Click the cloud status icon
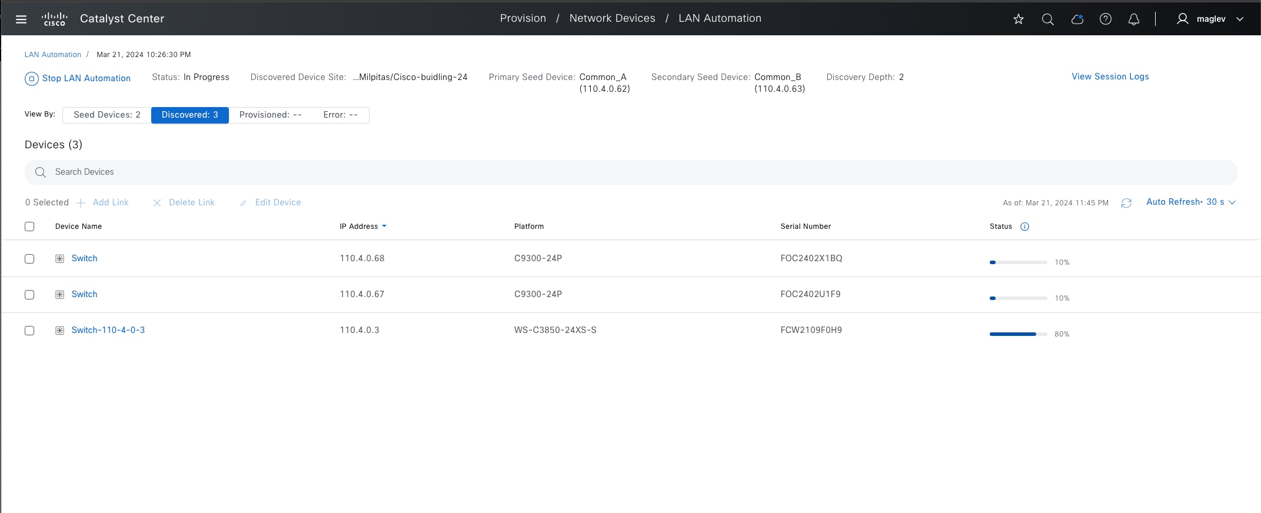Screen dimensions: 1261x513 (1077, 19)
